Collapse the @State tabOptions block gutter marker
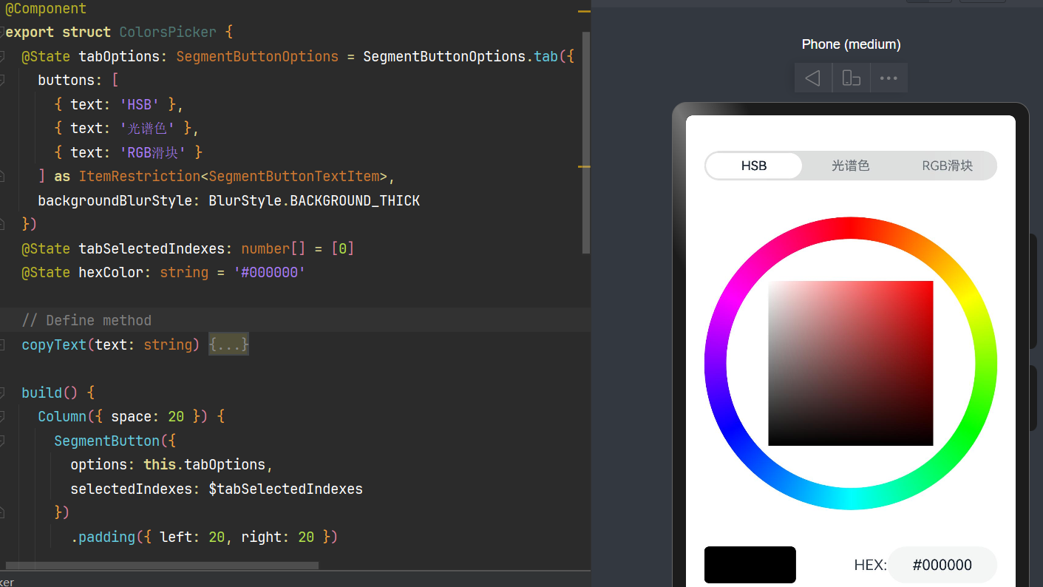Screen dimensions: 1043x587 point(2,56)
